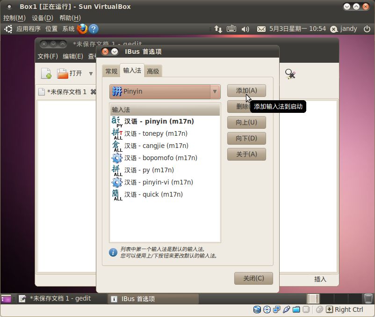Click the 关闭(C) button
The height and width of the screenshot is (317, 375).
(x=253, y=278)
